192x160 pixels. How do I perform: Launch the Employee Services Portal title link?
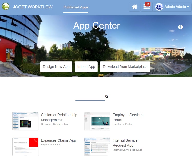coord(128,117)
